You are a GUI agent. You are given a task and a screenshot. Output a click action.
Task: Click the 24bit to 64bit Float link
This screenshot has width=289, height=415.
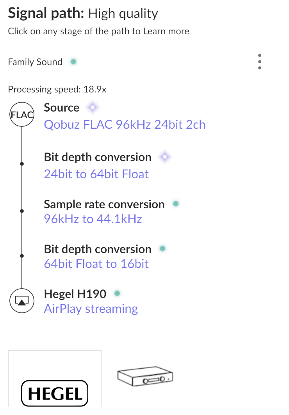tap(96, 174)
